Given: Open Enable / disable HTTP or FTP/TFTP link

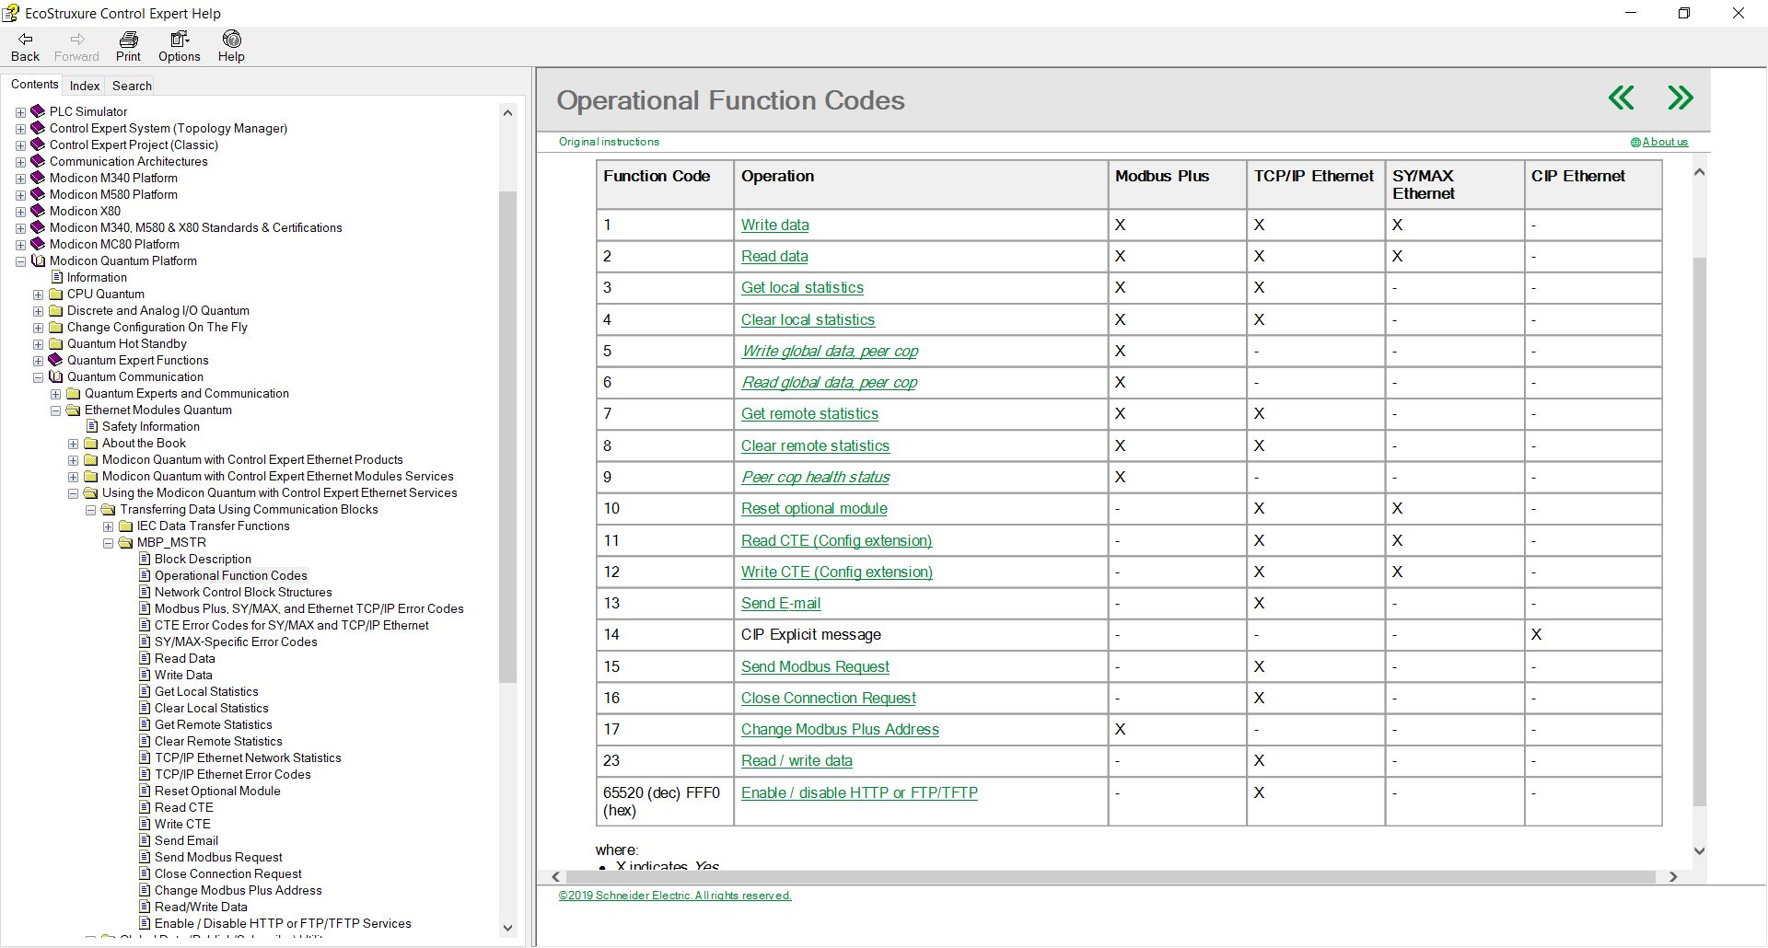Looking at the screenshot, I should (859, 792).
